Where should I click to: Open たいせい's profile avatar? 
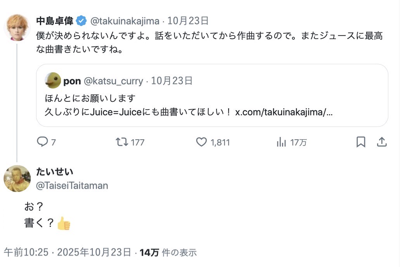[17, 178]
